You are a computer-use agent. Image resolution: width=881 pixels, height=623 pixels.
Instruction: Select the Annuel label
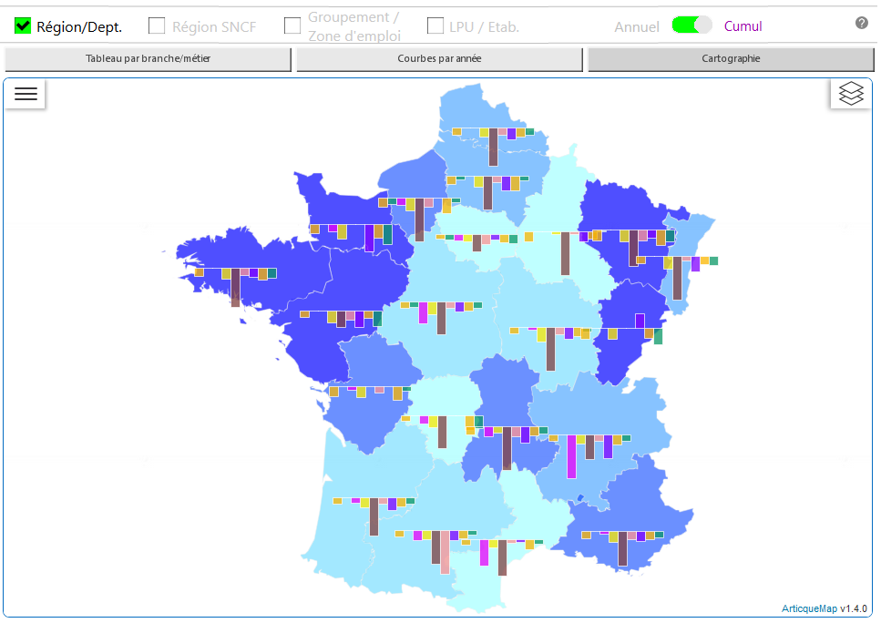tap(637, 26)
